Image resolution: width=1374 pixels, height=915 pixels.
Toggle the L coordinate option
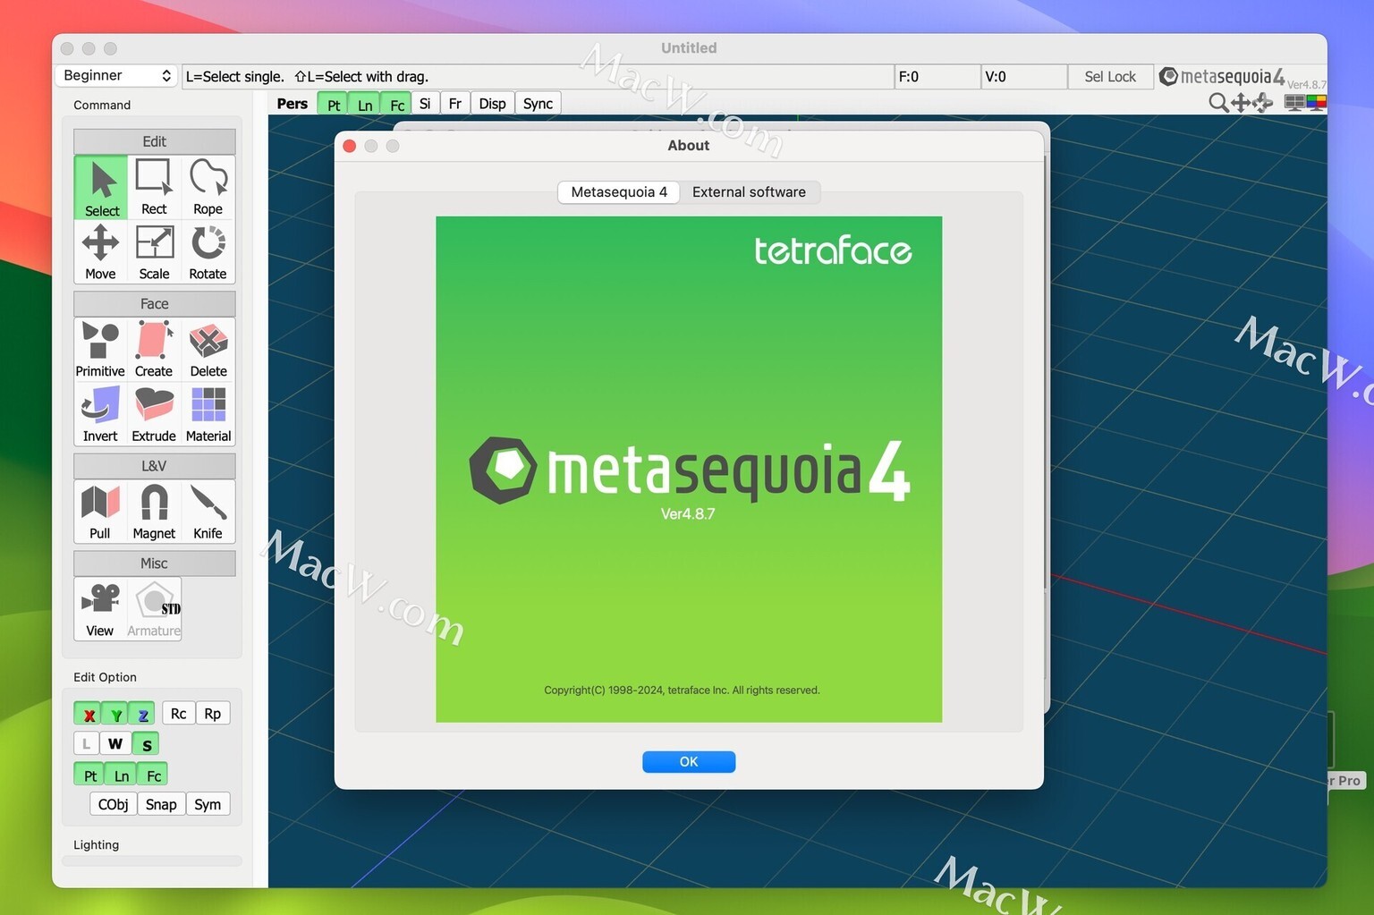click(x=86, y=743)
